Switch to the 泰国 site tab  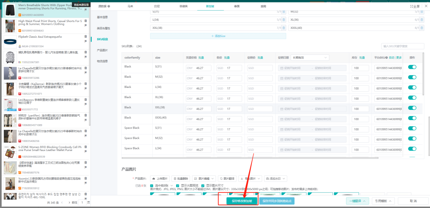pyautogui.click(x=237, y=6)
